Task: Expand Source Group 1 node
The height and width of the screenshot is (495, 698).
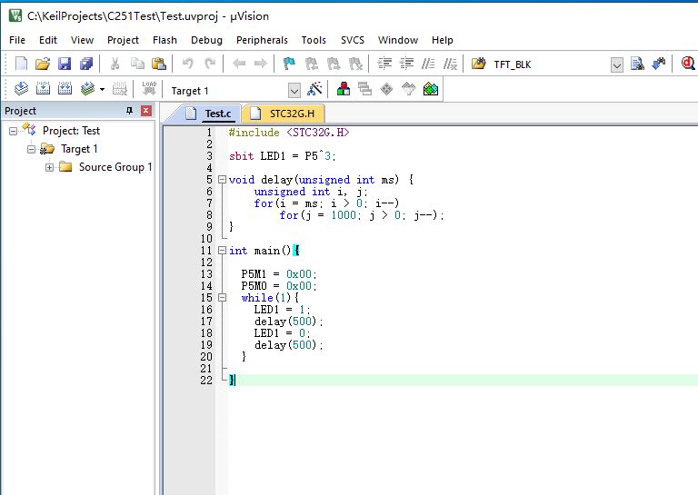Action: tap(49, 167)
